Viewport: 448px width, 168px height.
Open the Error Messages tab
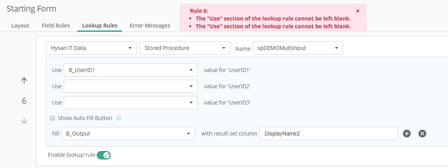150,26
